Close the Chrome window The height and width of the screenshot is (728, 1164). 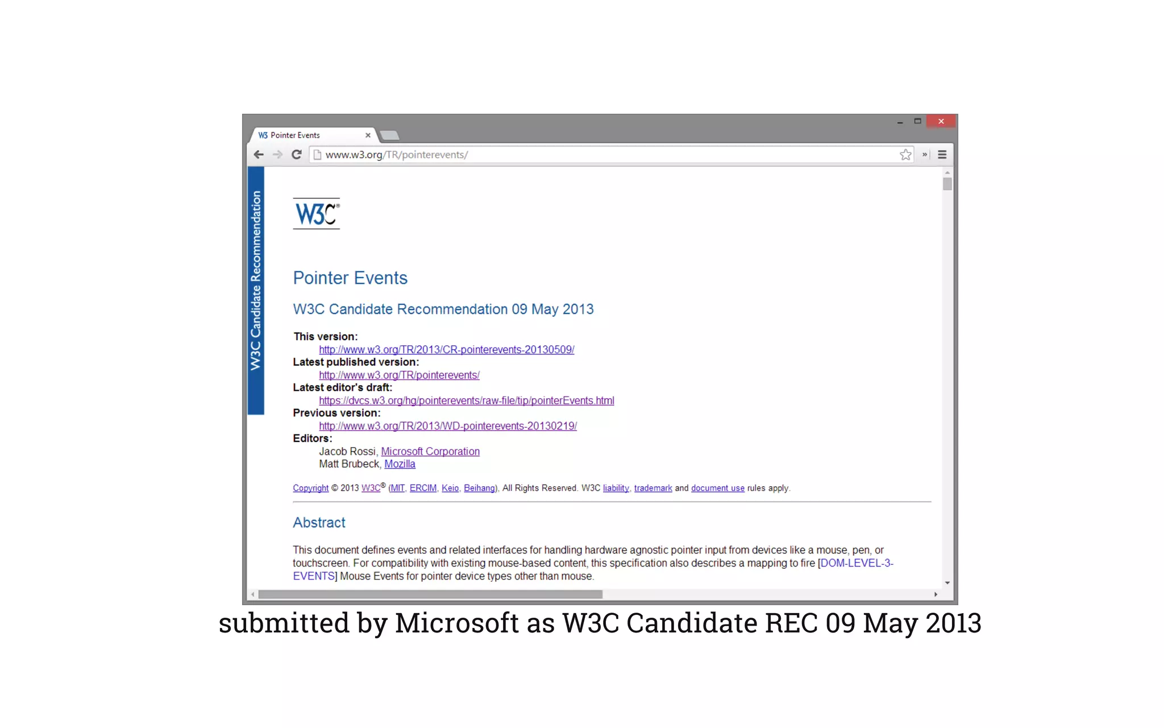[x=941, y=121]
